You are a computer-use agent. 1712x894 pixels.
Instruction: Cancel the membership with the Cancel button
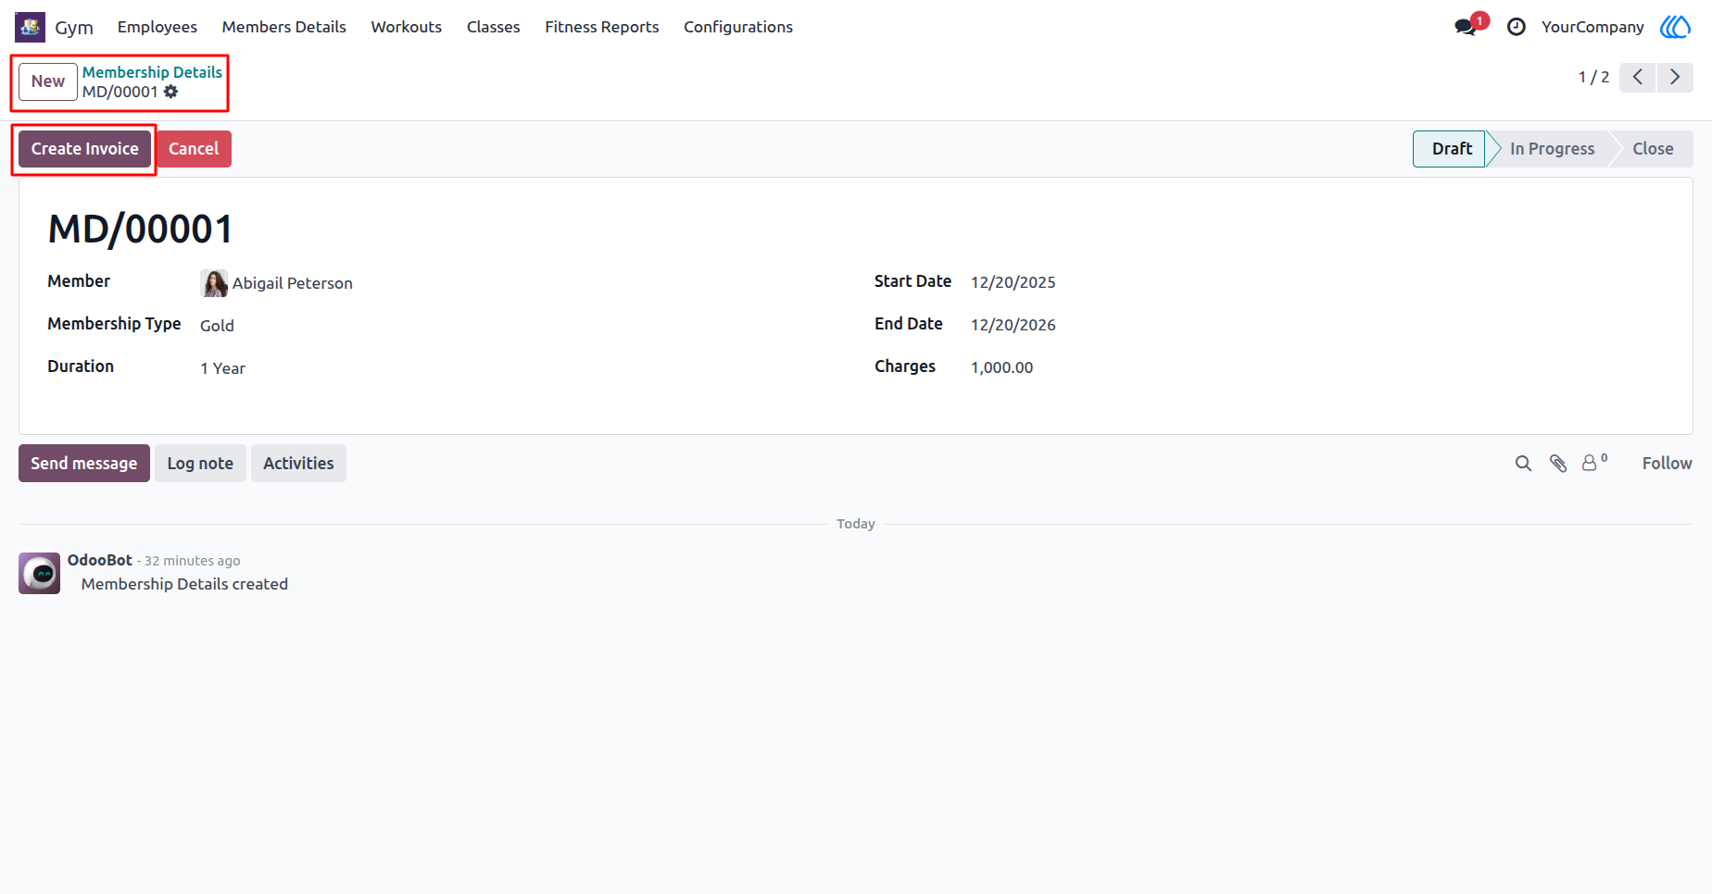tap(194, 149)
